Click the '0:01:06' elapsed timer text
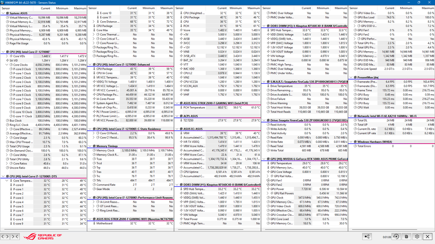Screen dimensions: 435x244 [x=387, y=237]
